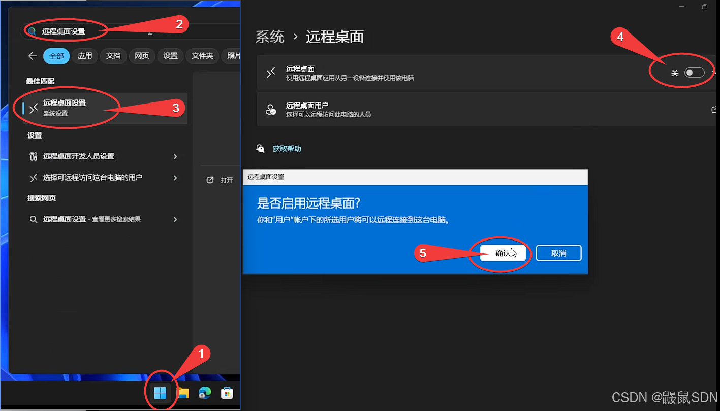720x411 pixels.
Task: Select the 文件夹 filter tab
Action: [x=202, y=56]
